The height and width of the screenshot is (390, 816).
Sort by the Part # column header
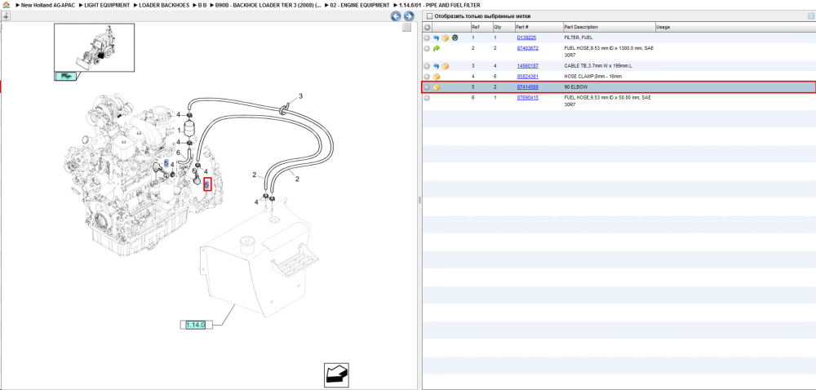(x=539, y=27)
